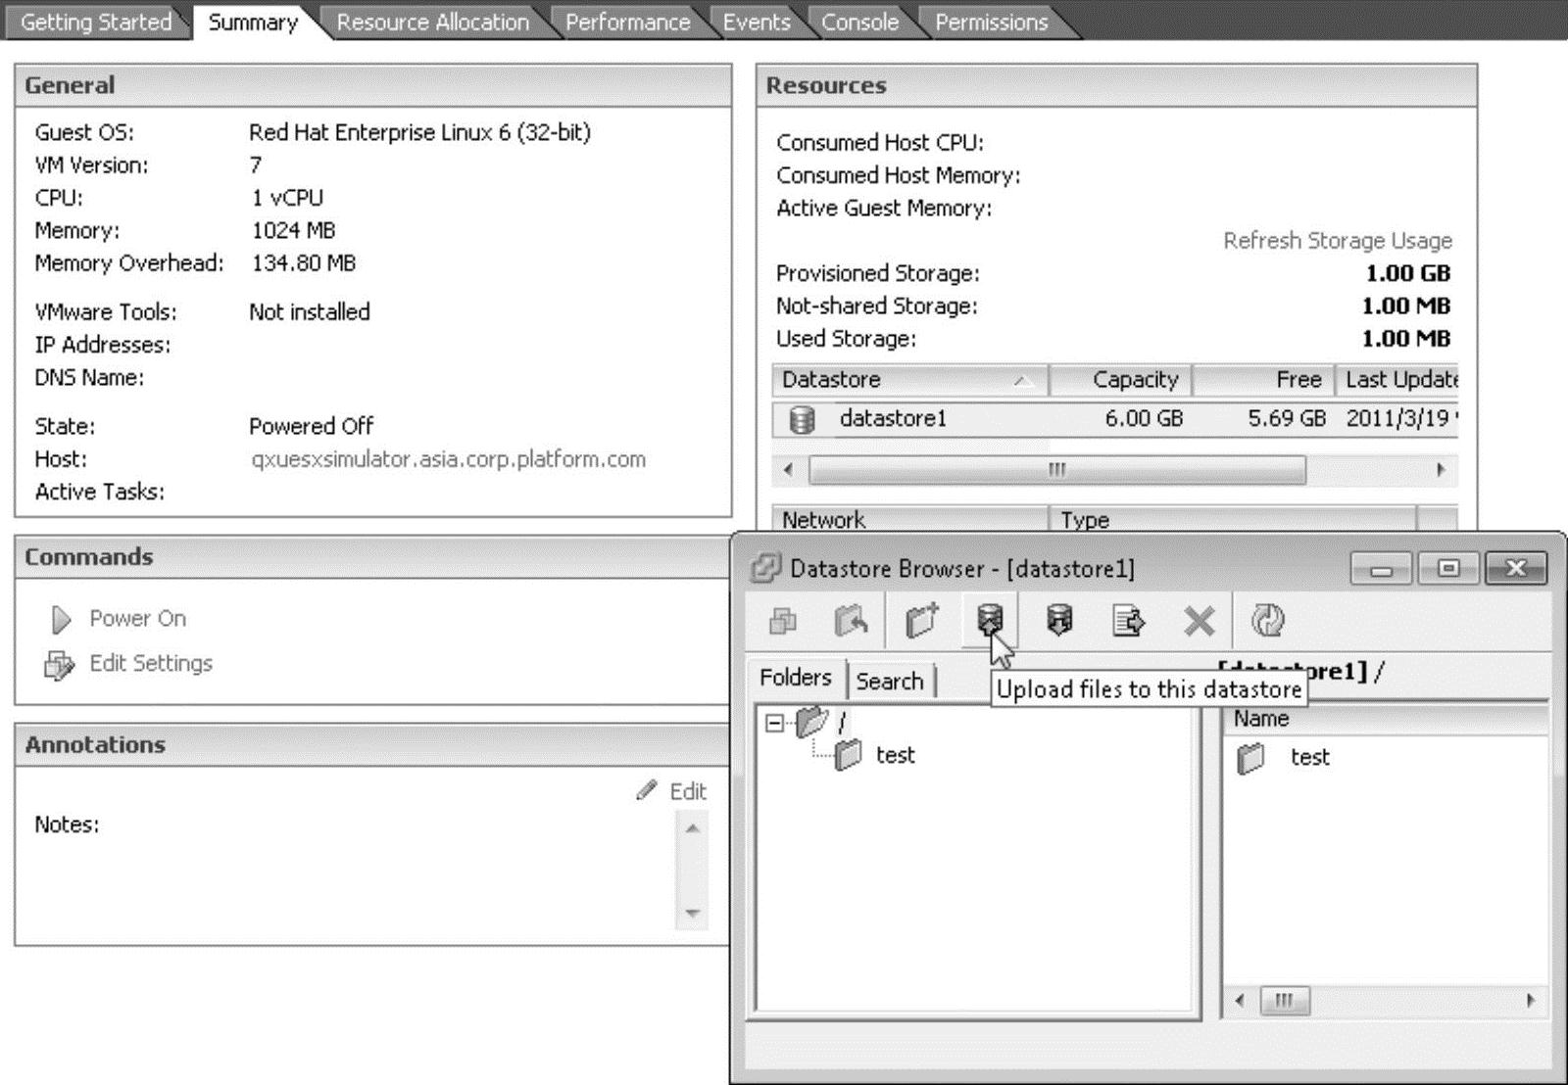Click the Power On play icon
Viewport: 1568px width, 1085px height.
coord(61,619)
